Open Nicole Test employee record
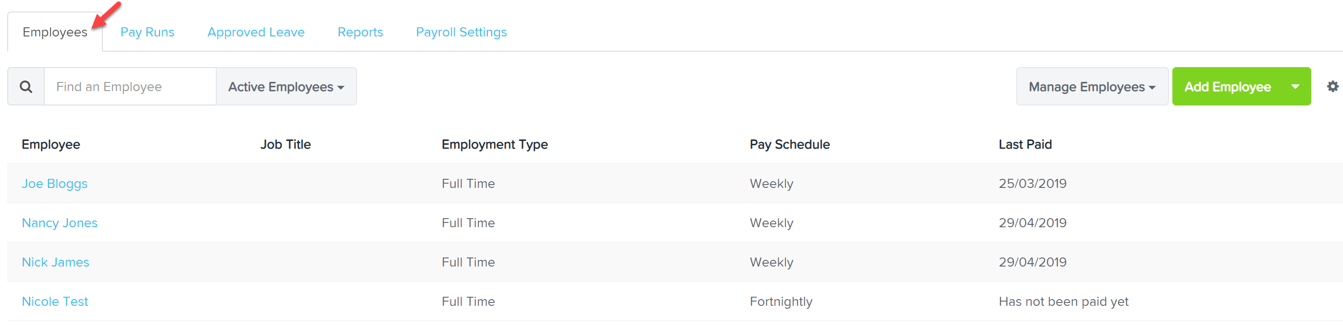This screenshot has width=1343, height=326. (x=55, y=302)
